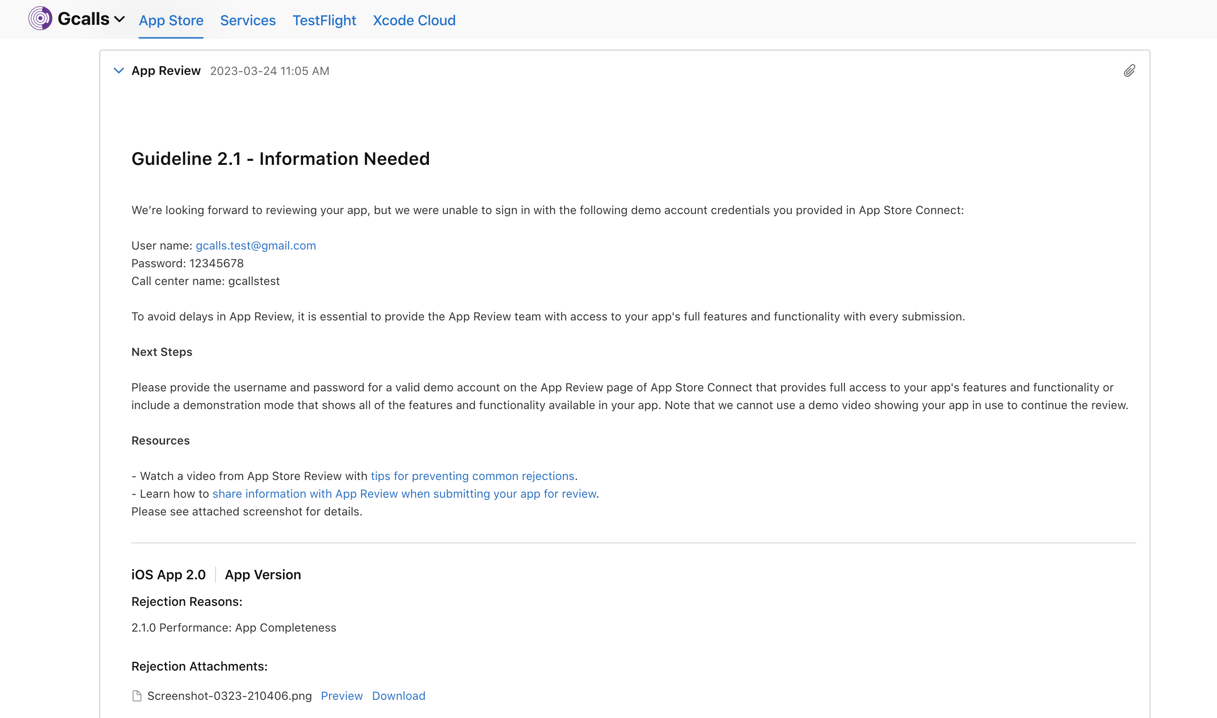Viewport: 1217px width, 718px height.
Task: Click the gcalls.test@gmail.com email link
Action: coord(255,246)
